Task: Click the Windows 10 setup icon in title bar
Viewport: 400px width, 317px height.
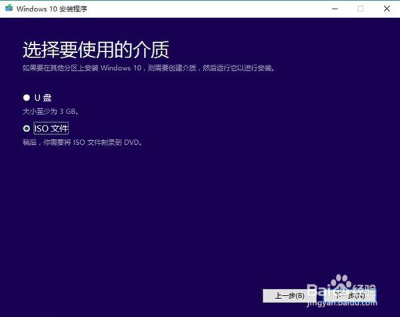Action: [x=9, y=8]
